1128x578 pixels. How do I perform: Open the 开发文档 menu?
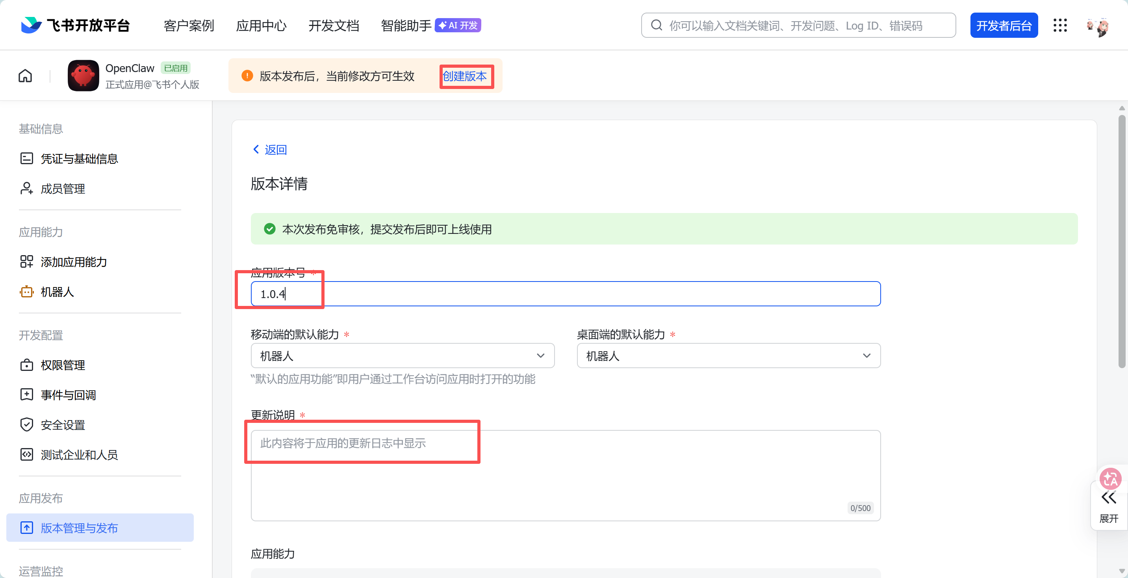tap(334, 26)
